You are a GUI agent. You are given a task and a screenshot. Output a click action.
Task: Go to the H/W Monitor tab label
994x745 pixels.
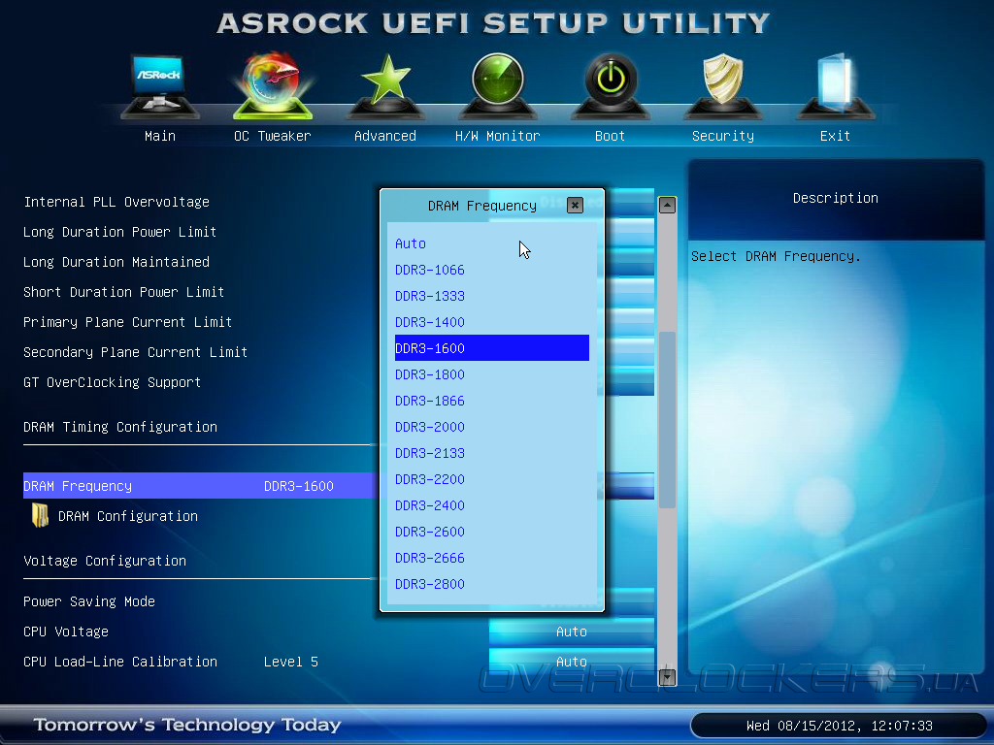point(498,136)
